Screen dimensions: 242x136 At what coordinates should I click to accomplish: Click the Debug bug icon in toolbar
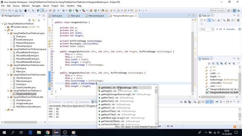pos(64,11)
